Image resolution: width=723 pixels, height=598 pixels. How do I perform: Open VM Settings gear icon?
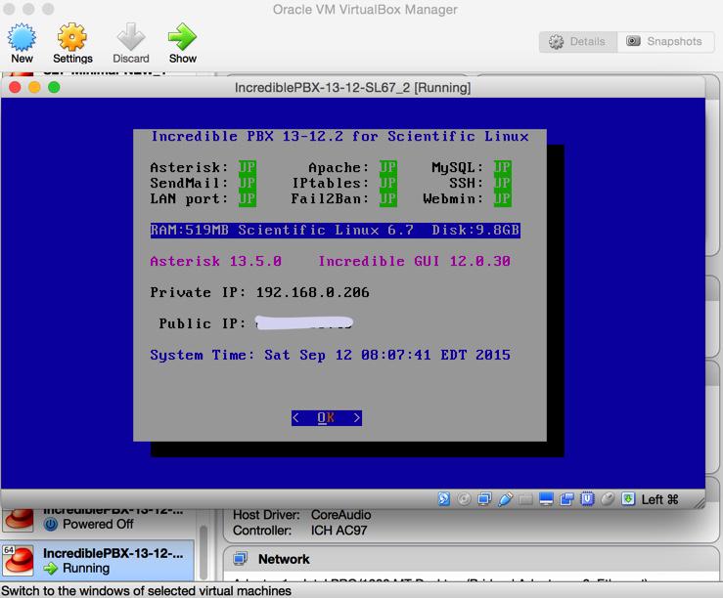coord(72,37)
